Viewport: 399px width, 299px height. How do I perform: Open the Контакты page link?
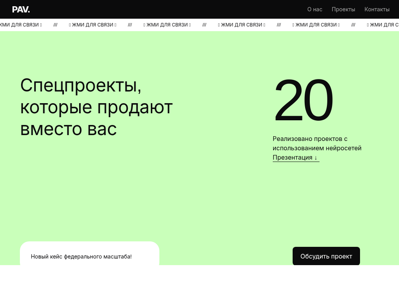[x=377, y=9]
